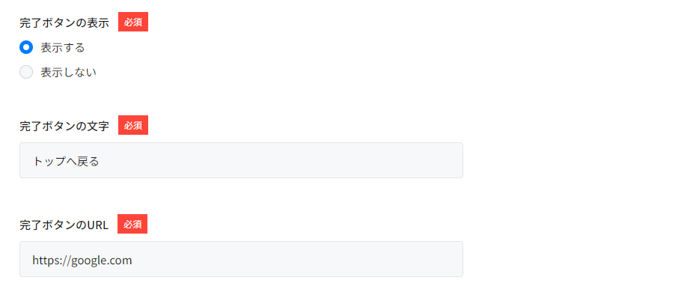Select the 表示する radio button
This screenshot has height=295, width=699.
[x=26, y=47]
